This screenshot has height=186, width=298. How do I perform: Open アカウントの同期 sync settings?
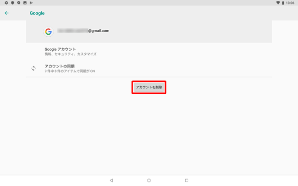point(149,68)
